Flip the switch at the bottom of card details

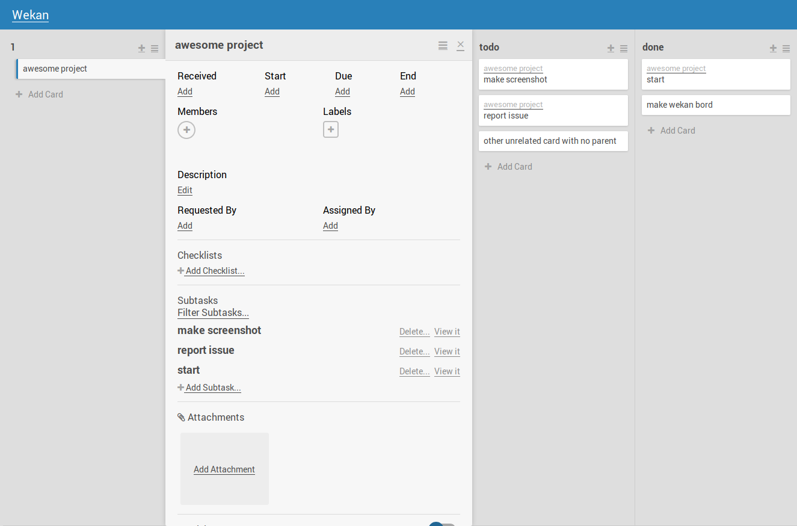(442, 524)
